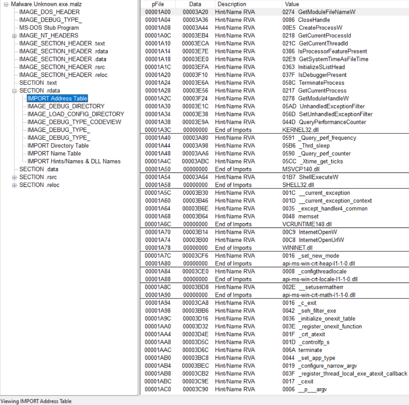Select IMAGE_LOAD_CONFIG_DIRECTORY in tree
Image resolution: width=409 pixels, height=405 pixels.
[75, 114]
